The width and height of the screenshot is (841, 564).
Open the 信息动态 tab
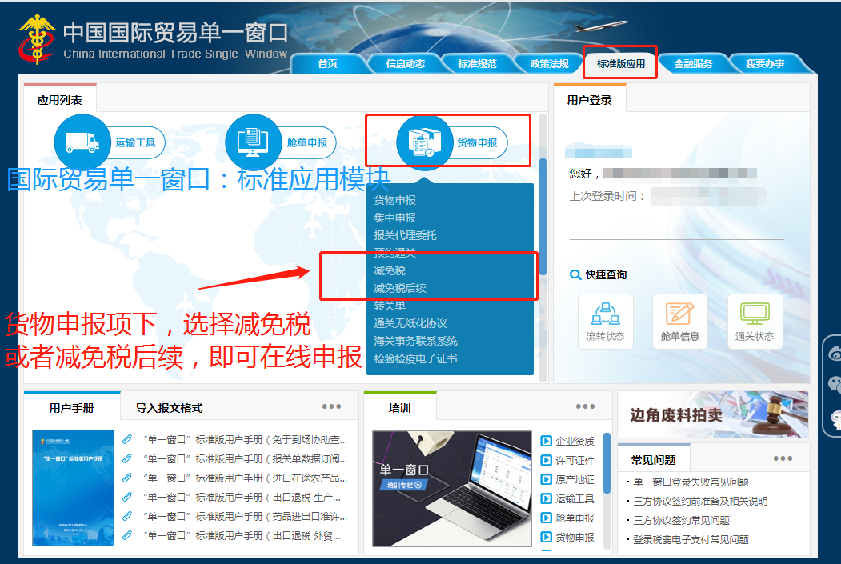(x=406, y=64)
